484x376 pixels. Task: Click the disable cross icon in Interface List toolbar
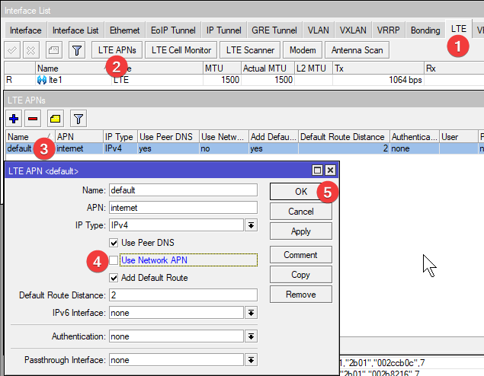click(30, 50)
